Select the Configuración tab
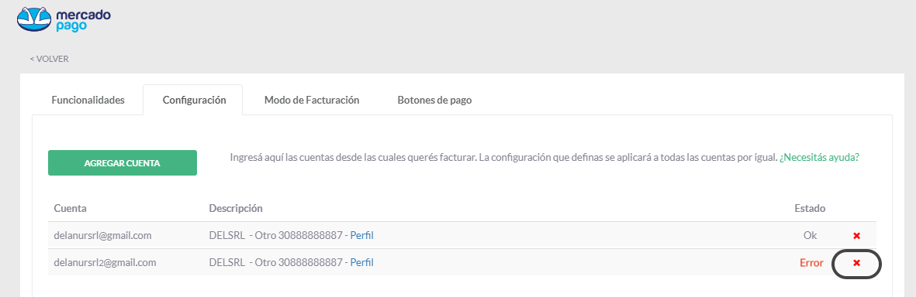This screenshot has height=297, width=916. (x=194, y=101)
